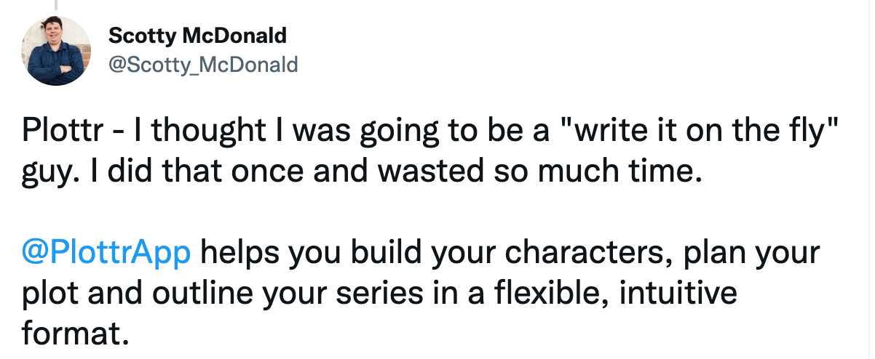Click the thread connector line above the avatar
This screenshot has height=359, width=875.
pyautogui.click(x=58, y=5)
